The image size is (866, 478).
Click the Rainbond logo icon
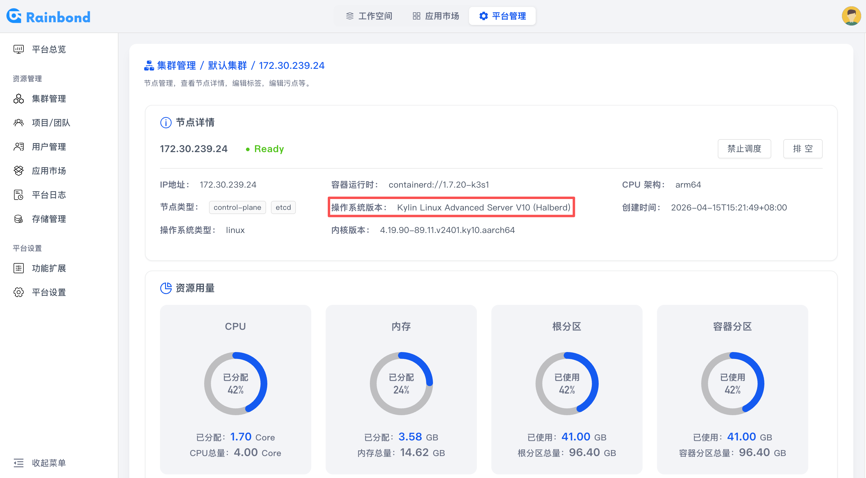pos(14,16)
